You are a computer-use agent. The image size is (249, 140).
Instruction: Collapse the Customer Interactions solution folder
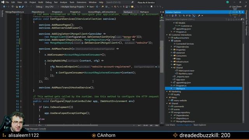(167, 35)
